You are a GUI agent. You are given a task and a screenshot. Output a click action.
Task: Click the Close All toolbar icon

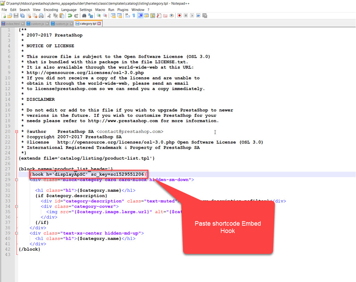click(x=35, y=16)
